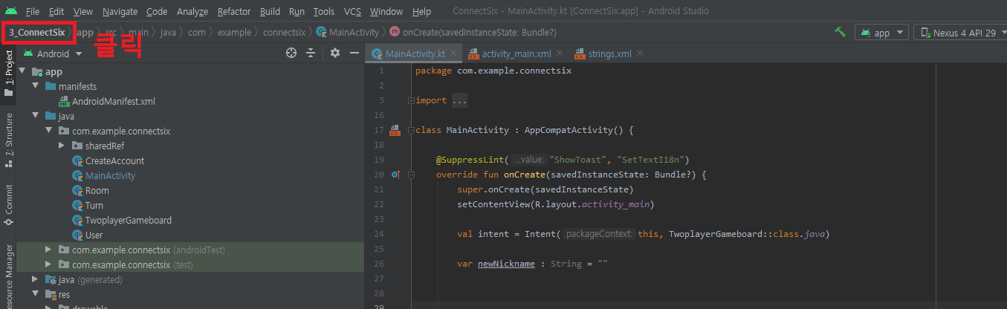1007x309 pixels.
Task: Click newNickname variable on line 26
Action: click(x=507, y=264)
